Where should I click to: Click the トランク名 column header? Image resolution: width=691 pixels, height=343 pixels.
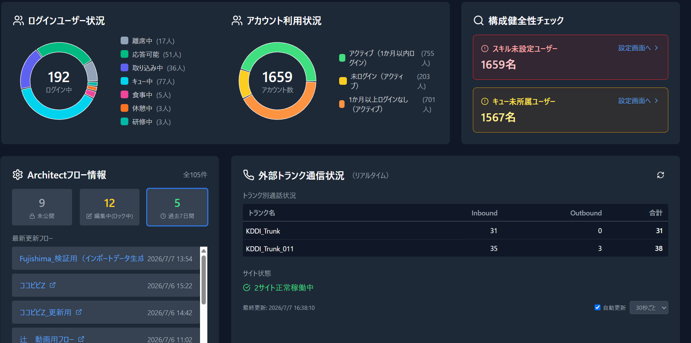click(x=262, y=213)
